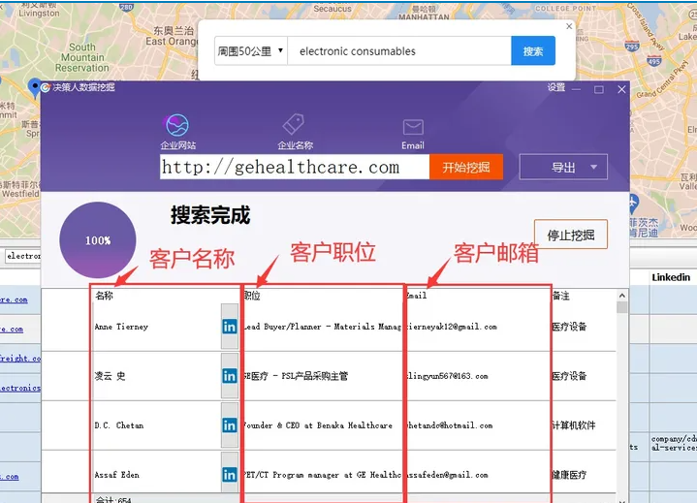The image size is (697, 503).
Task: Click the chetandc@hotmail.com email cell
Action: pos(450,425)
